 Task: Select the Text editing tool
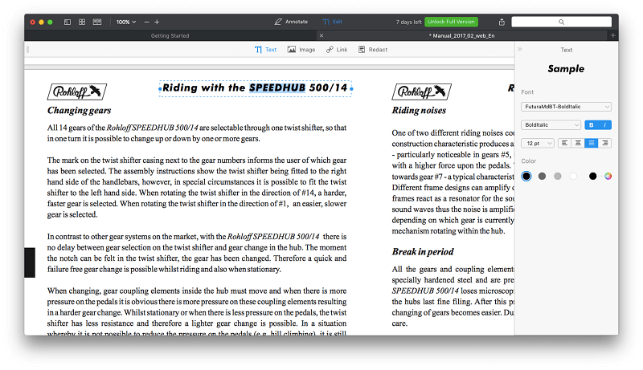[265, 50]
